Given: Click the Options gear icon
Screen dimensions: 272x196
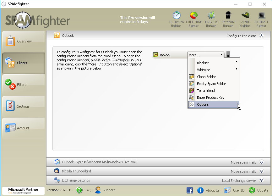Looking at the screenshot, I should point(192,104).
